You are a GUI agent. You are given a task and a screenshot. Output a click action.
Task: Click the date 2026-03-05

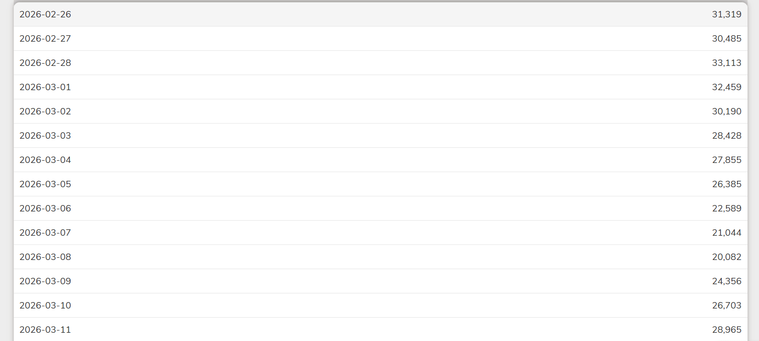click(45, 184)
